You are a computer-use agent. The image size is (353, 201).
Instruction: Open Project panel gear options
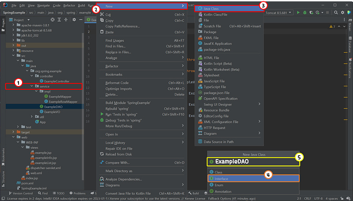point(74,20)
